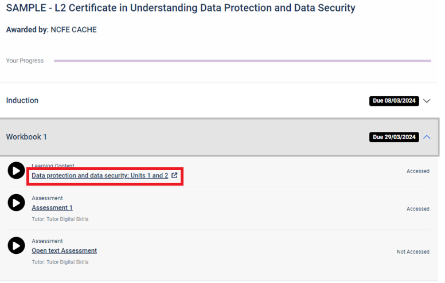Open the Assessment 1 link
The width and height of the screenshot is (445, 283).
(52, 207)
